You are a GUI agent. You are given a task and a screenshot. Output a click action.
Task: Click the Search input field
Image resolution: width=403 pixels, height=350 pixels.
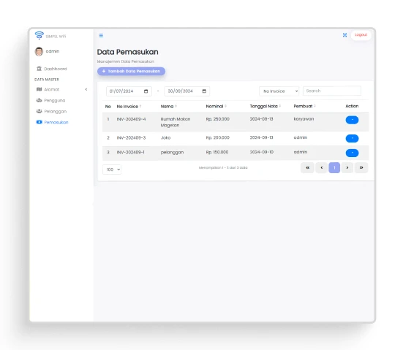(332, 91)
